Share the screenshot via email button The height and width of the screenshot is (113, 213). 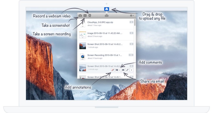[123, 70]
